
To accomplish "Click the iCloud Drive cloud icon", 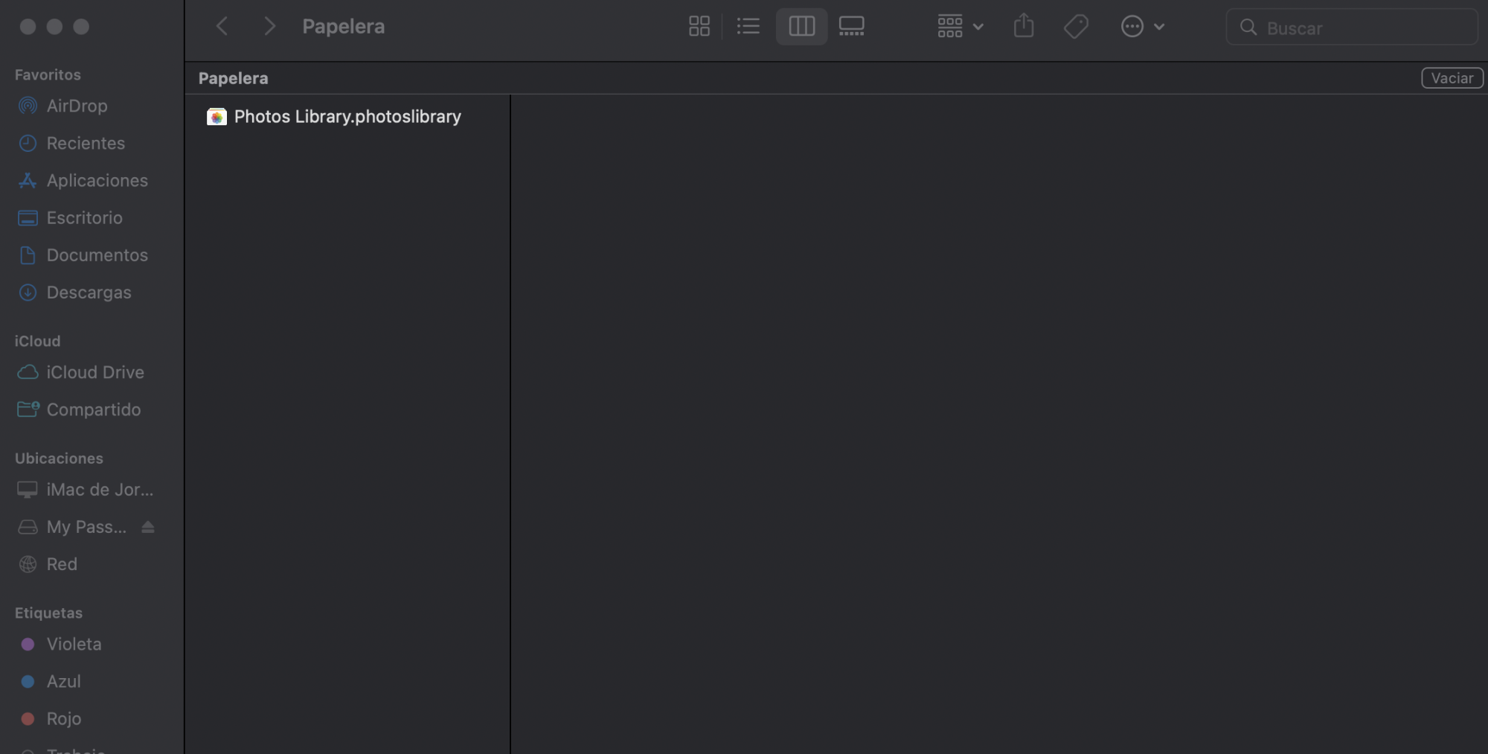I will click(28, 372).
